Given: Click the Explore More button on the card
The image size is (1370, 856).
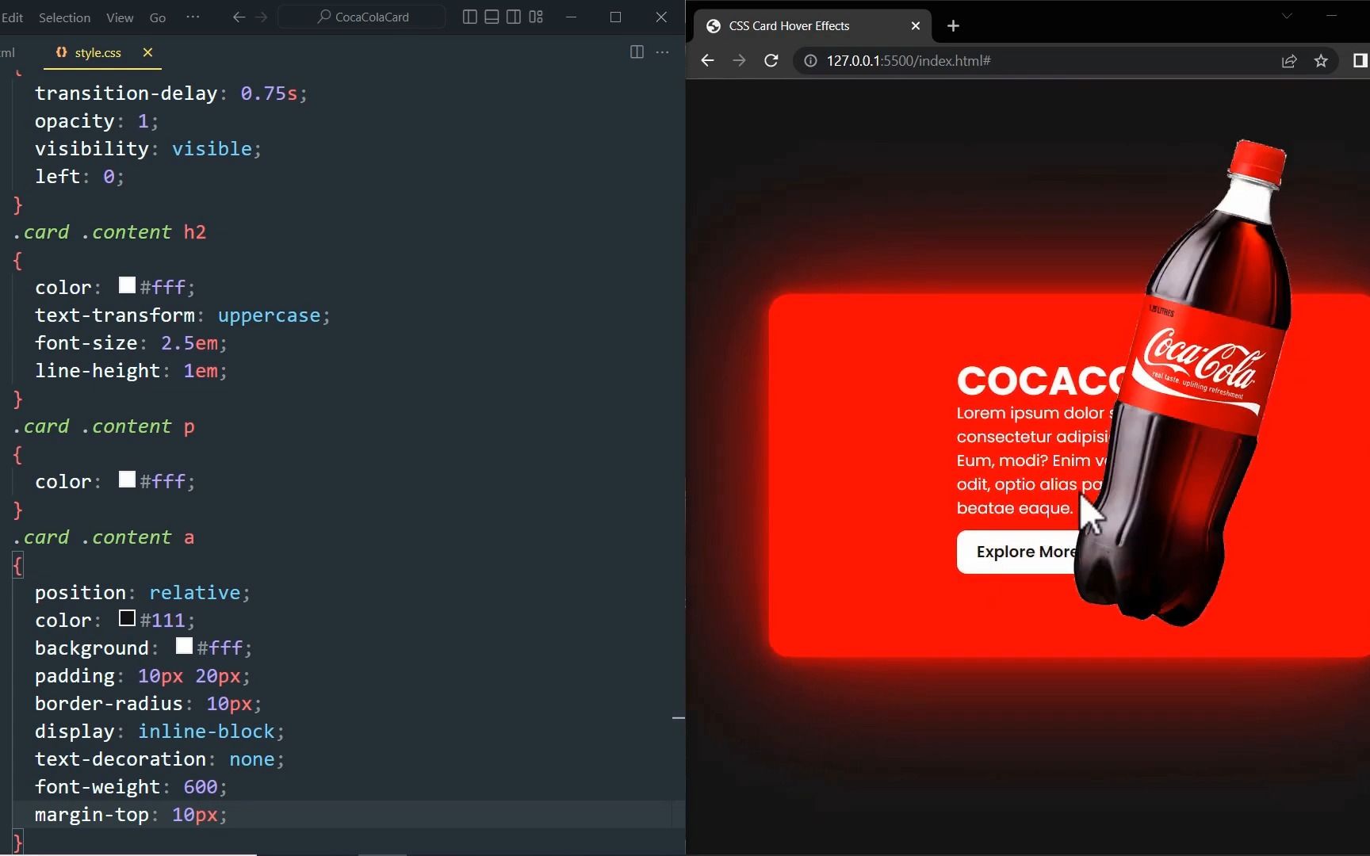Looking at the screenshot, I should pos(1024,552).
